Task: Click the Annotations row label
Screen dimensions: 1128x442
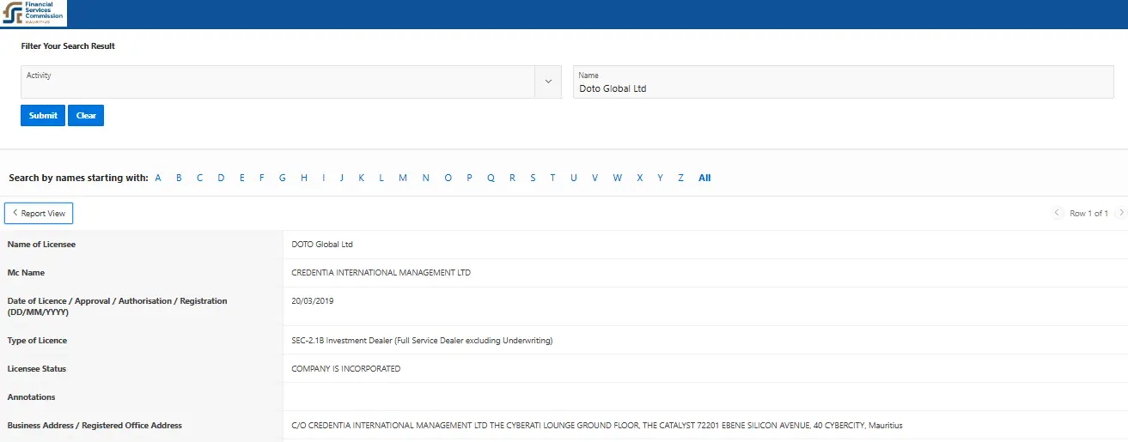Action: coord(31,397)
